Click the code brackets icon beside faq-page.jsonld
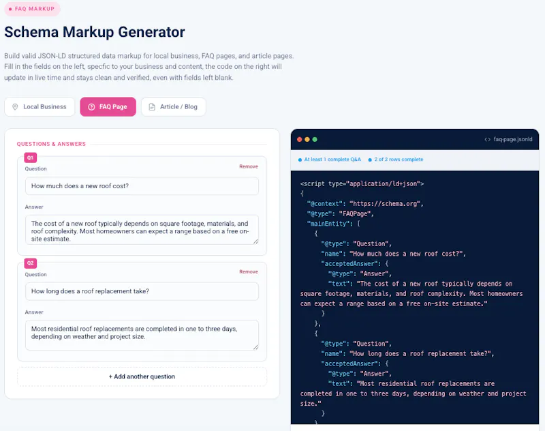 click(x=487, y=140)
